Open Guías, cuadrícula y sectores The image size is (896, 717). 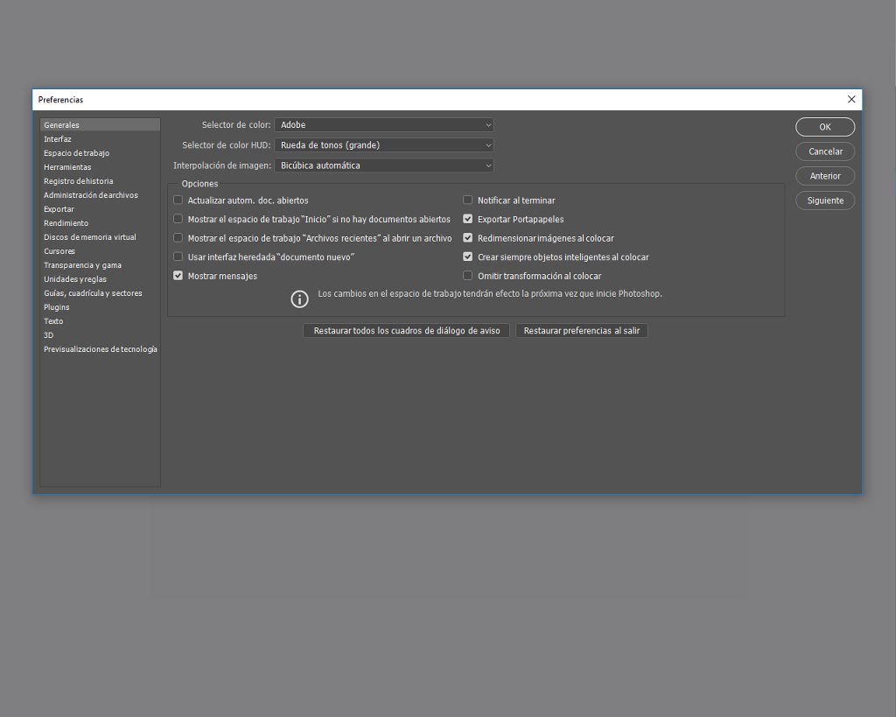100,293
